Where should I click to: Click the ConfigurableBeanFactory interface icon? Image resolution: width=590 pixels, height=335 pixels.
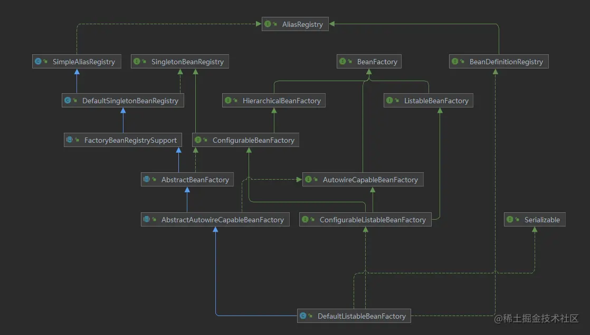(x=198, y=140)
